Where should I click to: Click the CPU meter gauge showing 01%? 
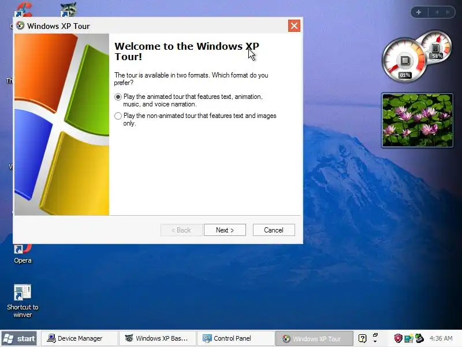click(404, 61)
